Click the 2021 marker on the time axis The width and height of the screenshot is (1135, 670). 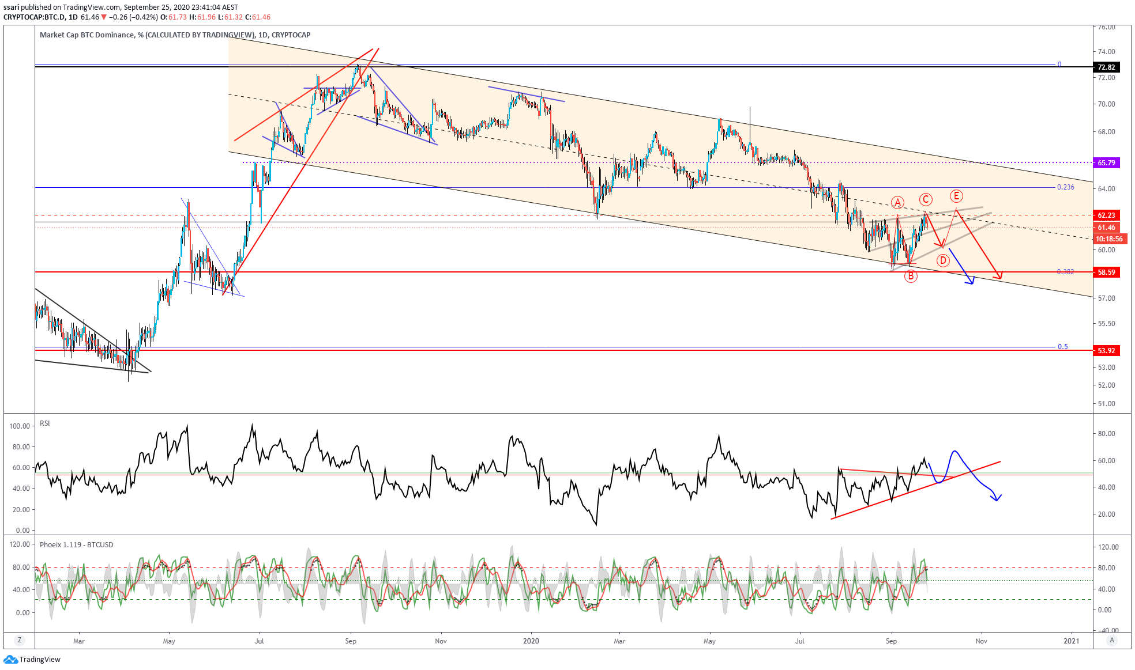1072,641
